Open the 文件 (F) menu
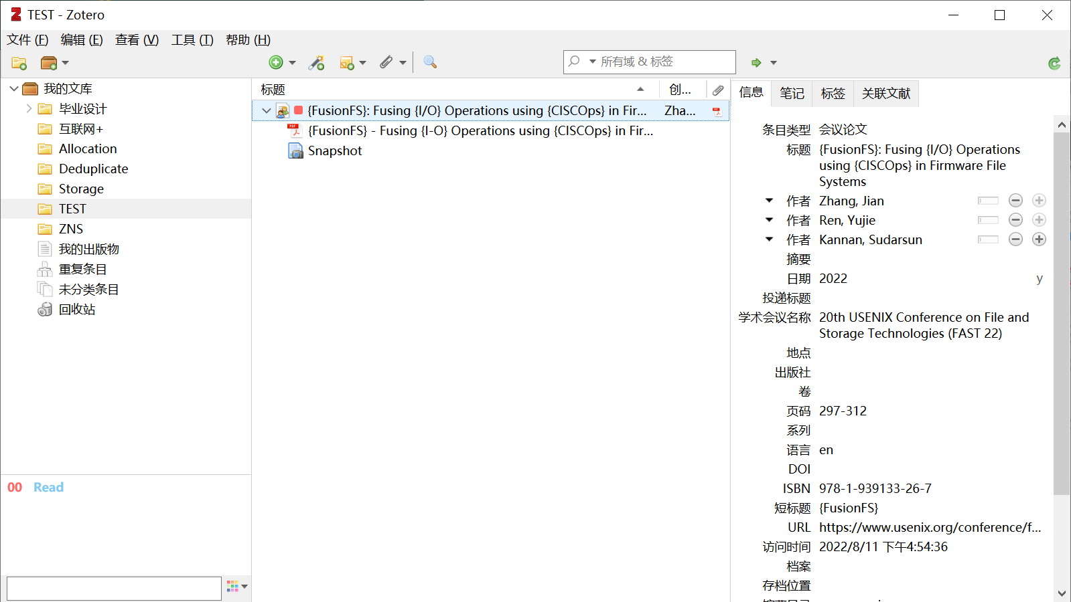 point(27,40)
